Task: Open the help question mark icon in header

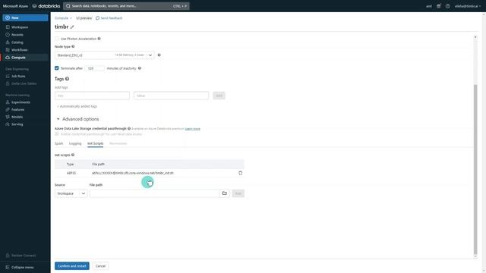Action: click(447, 6)
